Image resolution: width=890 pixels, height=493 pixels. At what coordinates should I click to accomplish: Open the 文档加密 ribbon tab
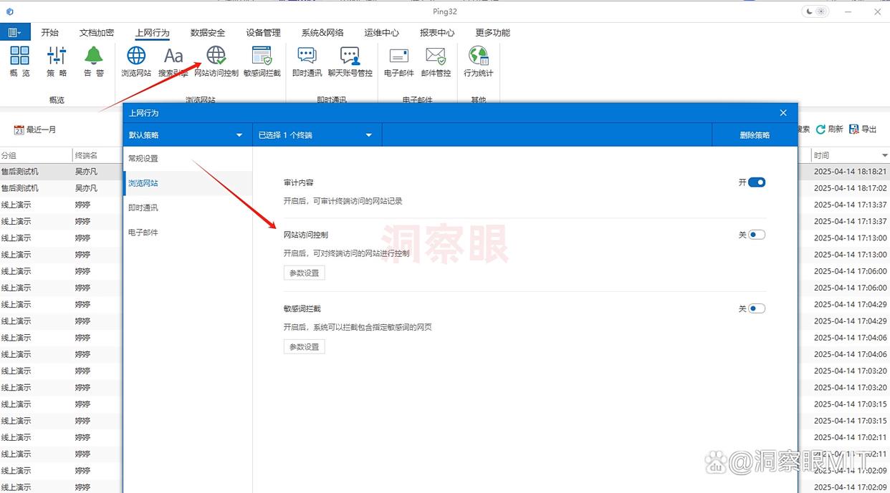(x=96, y=32)
